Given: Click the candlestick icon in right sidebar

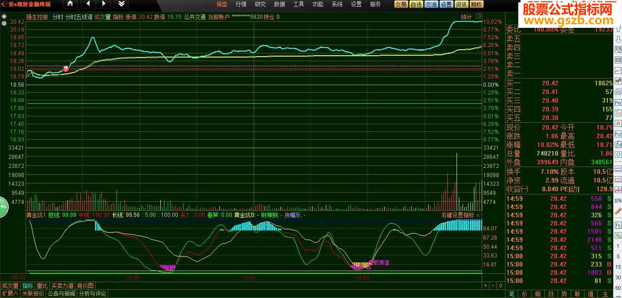Looking at the screenshot, I should tap(618, 81).
